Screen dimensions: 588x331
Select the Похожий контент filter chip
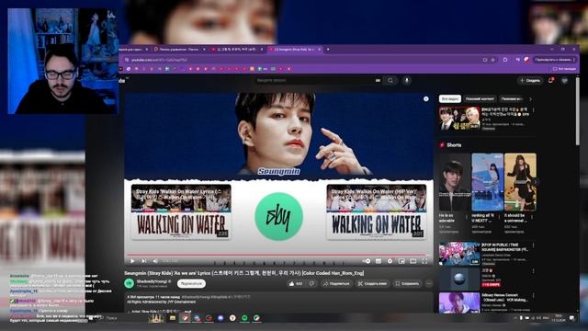click(480, 99)
